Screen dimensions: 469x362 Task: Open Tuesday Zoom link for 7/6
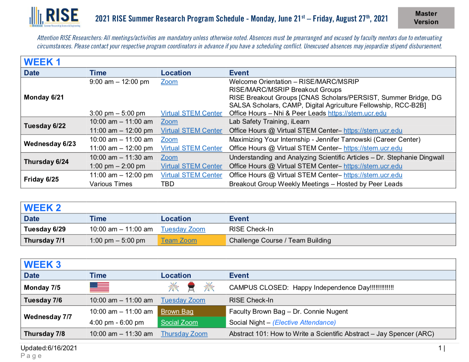click(183, 300)
